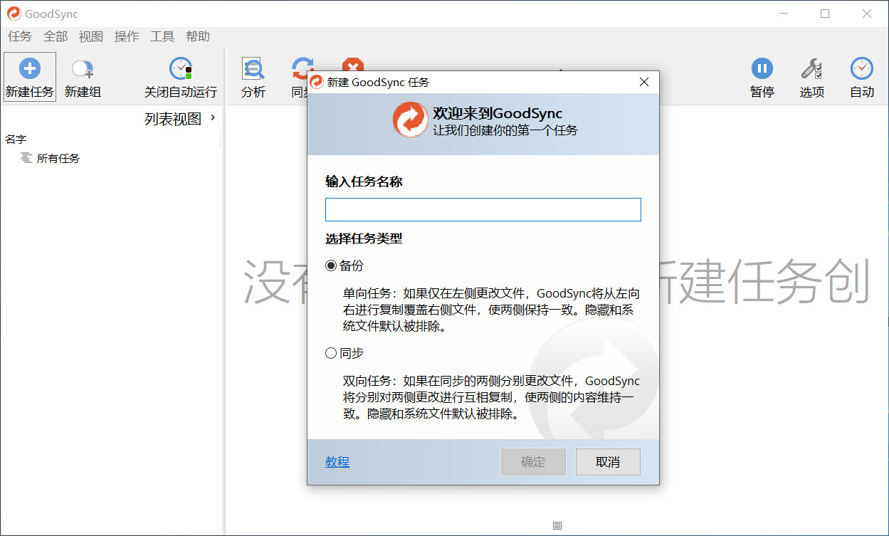Click the icon in 新建 GoodSync 任务 title bar
Image resolution: width=889 pixels, height=536 pixels.
[317, 82]
